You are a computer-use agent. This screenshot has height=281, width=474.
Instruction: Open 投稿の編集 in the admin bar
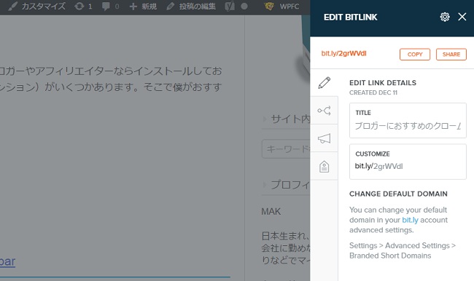191,7
